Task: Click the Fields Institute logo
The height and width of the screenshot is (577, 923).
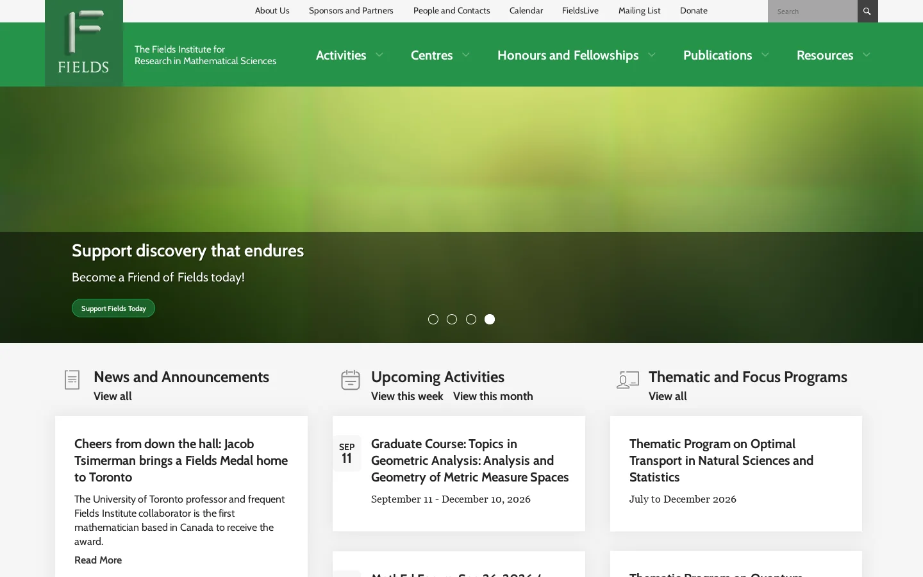Action: pyautogui.click(x=84, y=43)
